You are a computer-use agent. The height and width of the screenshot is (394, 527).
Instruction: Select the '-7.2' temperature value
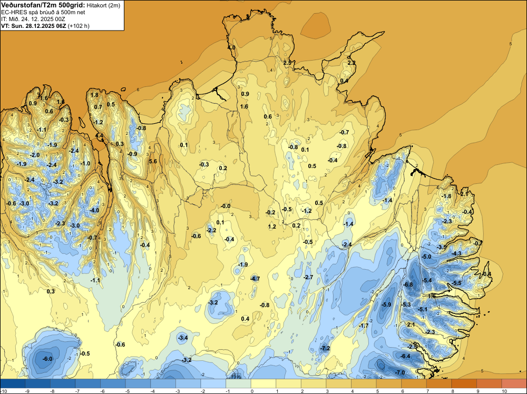pos(325,348)
